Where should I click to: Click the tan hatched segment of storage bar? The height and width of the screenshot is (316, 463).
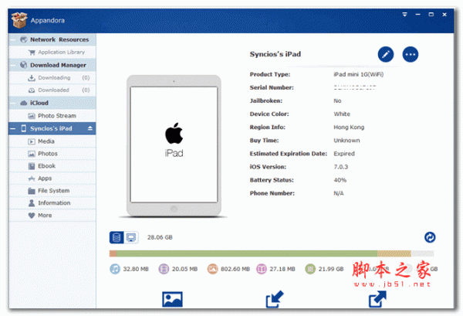(394, 253)
